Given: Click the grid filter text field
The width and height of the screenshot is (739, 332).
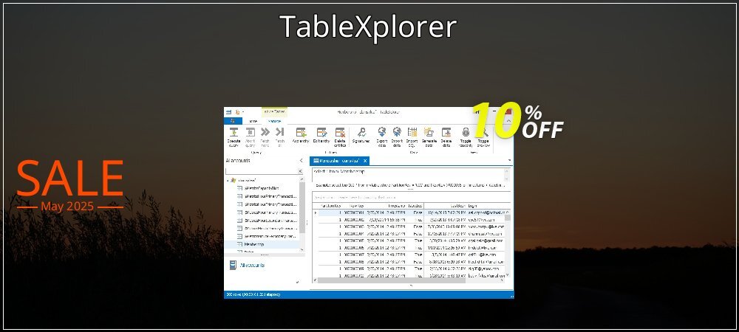Looking at the screenshot, I should [411, 198].
